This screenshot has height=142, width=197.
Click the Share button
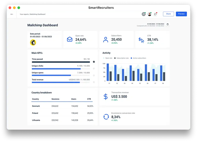[169, 14]
